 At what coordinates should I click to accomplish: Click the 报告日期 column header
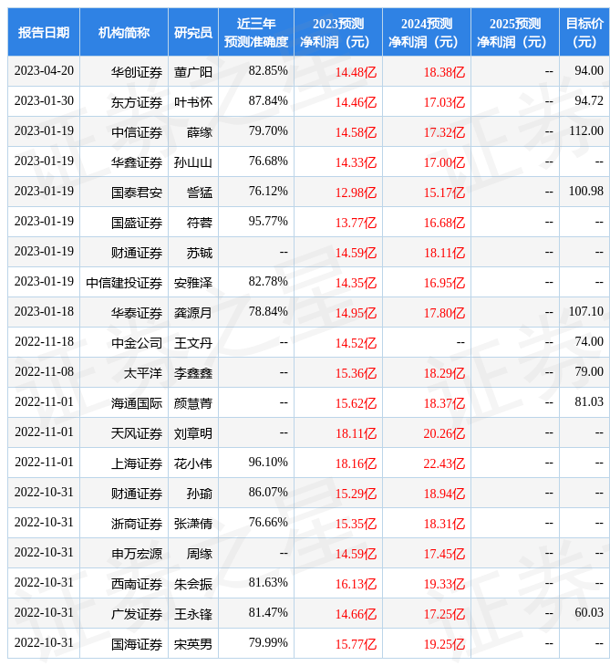[x=44, y=32]
